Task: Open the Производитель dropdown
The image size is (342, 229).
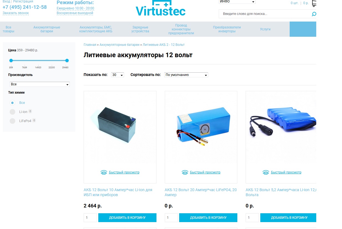Action: point(40,84)
